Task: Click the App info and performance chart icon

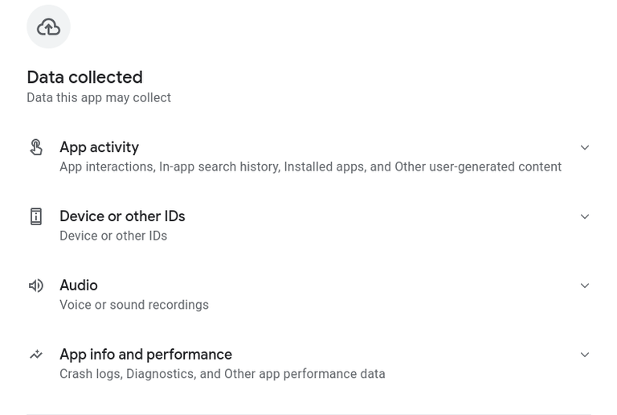Action: 36,355
